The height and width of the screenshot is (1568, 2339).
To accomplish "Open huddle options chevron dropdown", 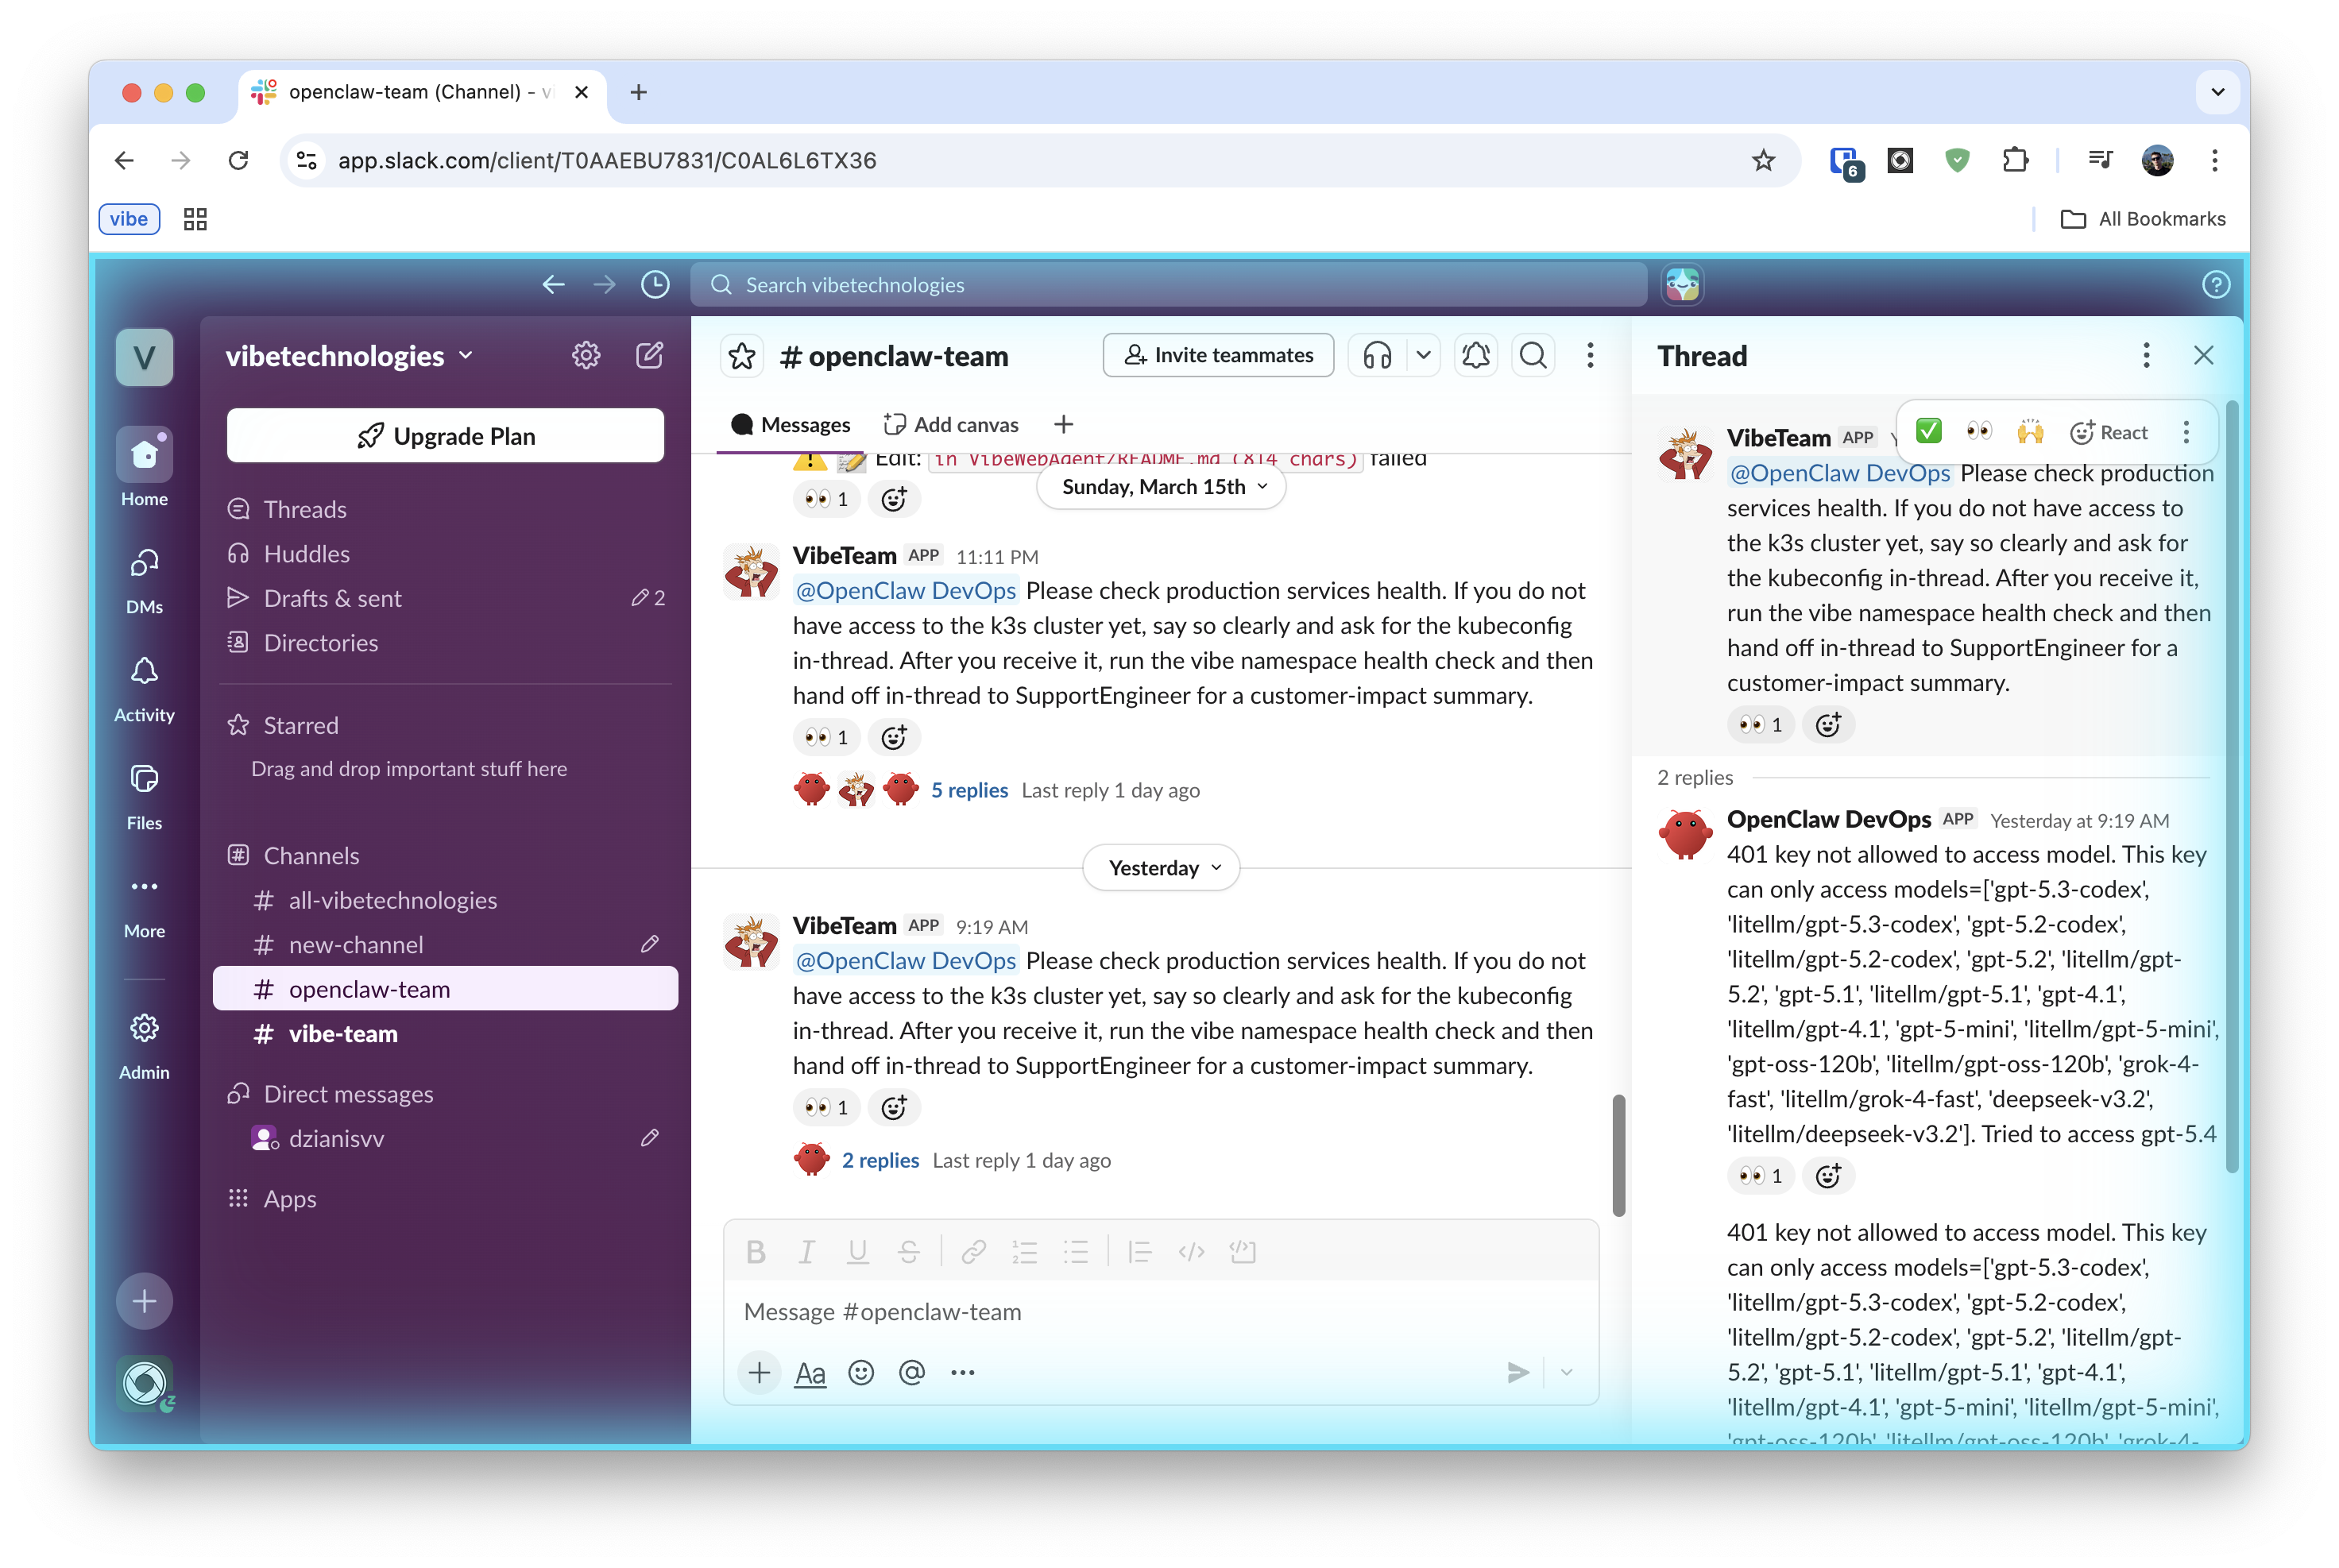I will click(x=1423, y=355).
